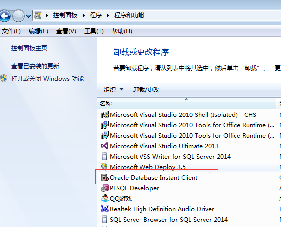The width and height of the screenshot is (281, 227).
Task: Select 程序 in the address breadcrumb
Action: 96,15
